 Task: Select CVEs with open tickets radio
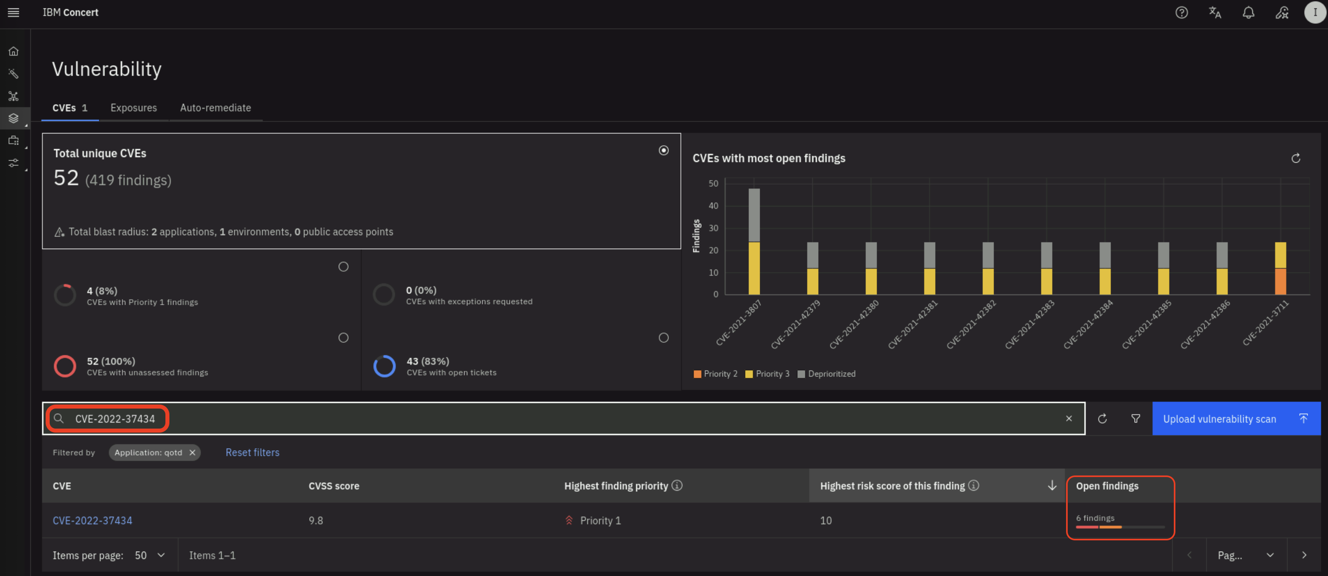point(664,338)
